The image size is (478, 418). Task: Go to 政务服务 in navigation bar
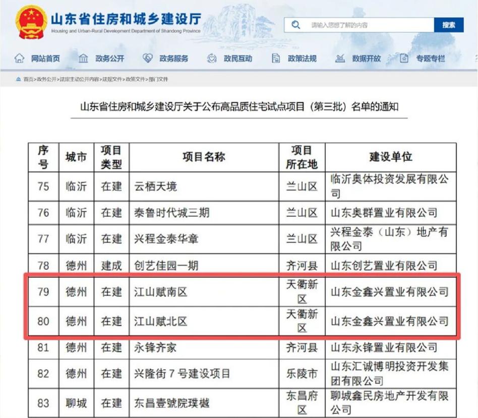(174, 58)
